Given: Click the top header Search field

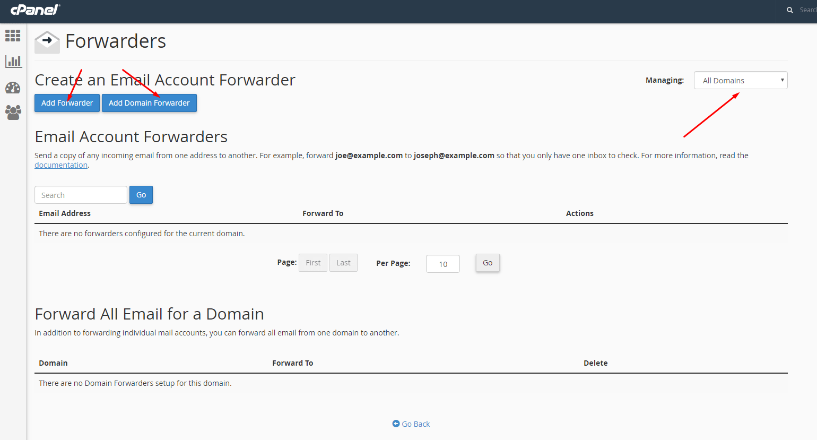Looking at the screenshot, I should [807, 10].
